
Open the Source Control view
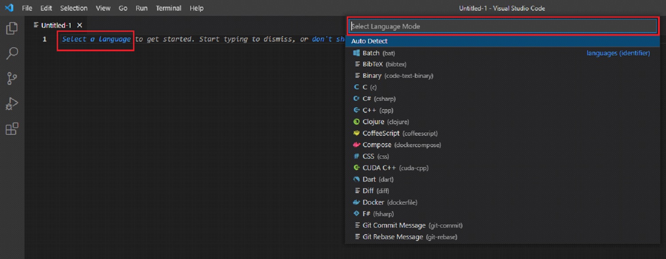tap(12, 79)
